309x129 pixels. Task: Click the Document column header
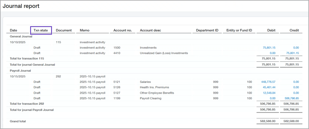[x=64, y=30]
